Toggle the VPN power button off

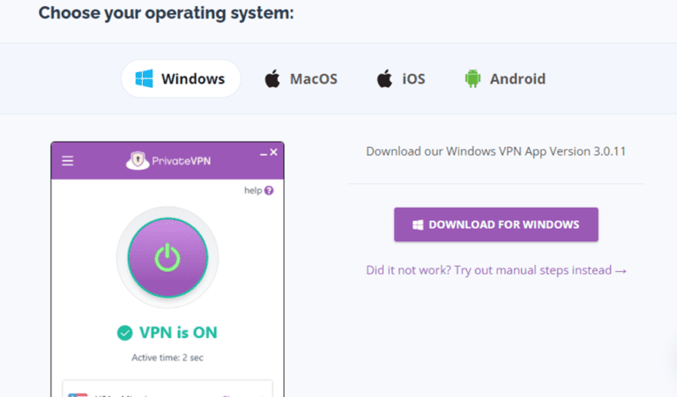click(167, 257)
